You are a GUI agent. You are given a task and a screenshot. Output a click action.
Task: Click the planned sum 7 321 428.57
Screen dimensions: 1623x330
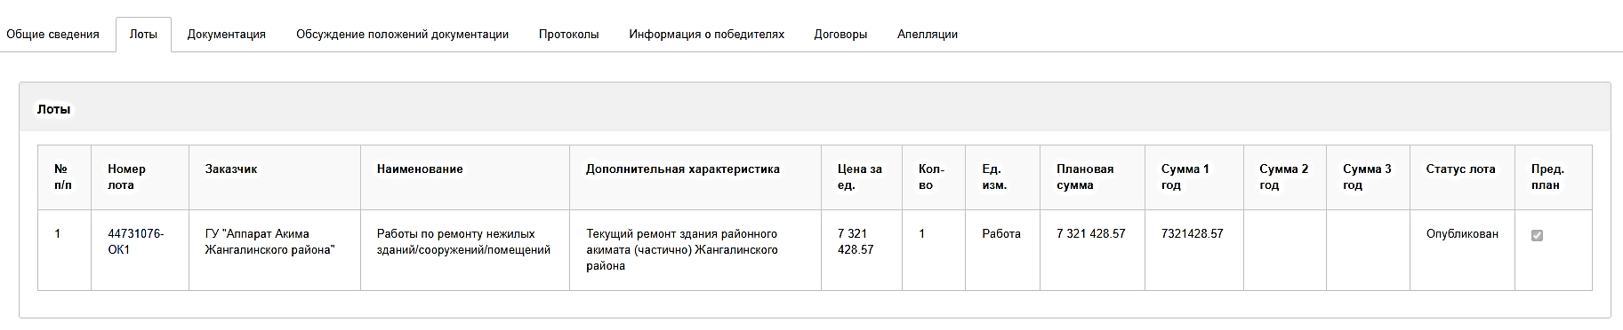pyautogui.click(x=1091, y=234)
